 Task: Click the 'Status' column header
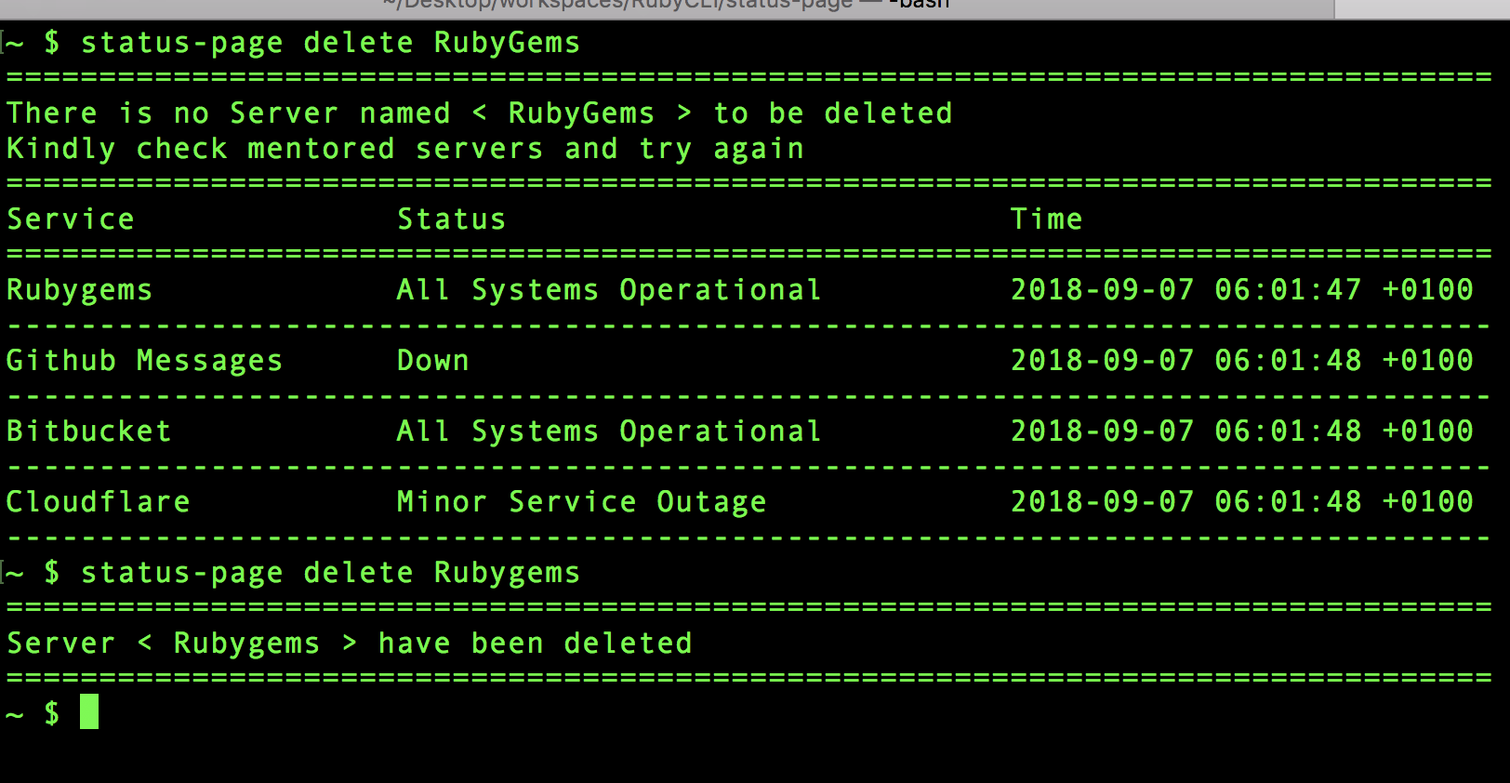pyautogui.click(x=452, y=219)
